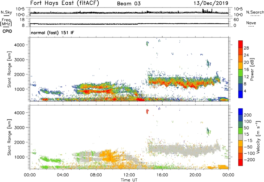
Task: Click the power panel 'Slant Range [km]' label
Action: click(x=9, y=69)
